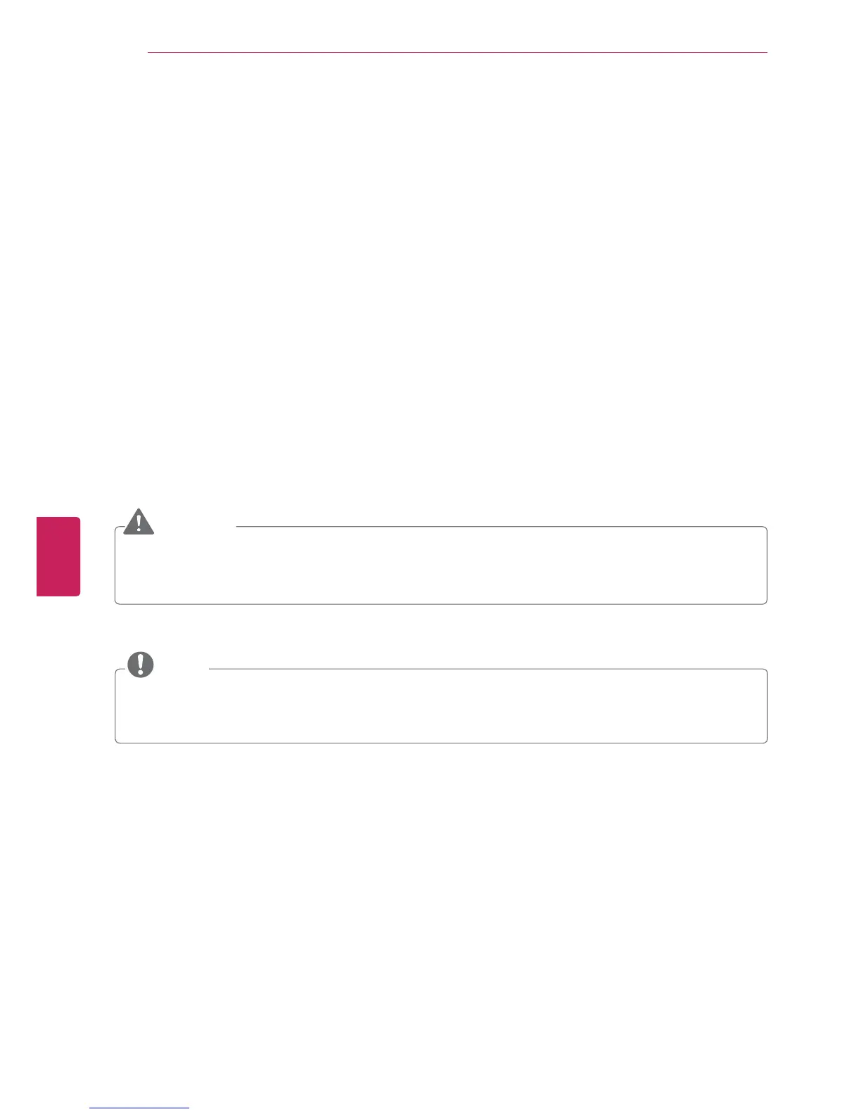861x1114 pixels.
Task: Click inside the caution box with triangle icon
Action: (x=440, y=566)
